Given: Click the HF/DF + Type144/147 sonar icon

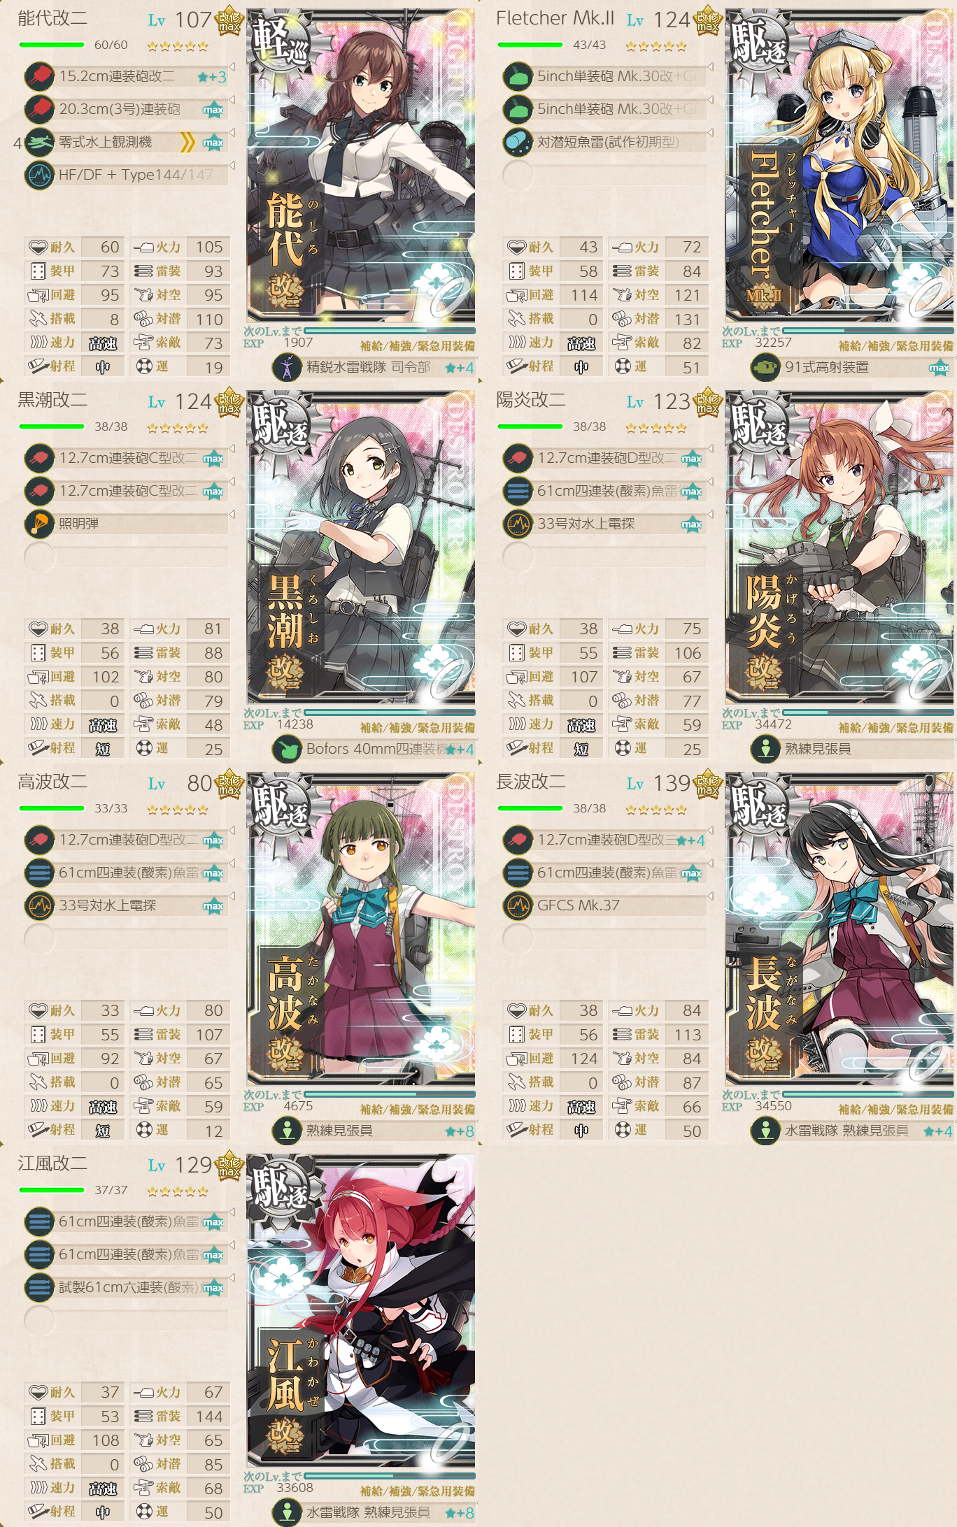Looking at the screenshot, I should pyautogui.click(x=39, y=175).
